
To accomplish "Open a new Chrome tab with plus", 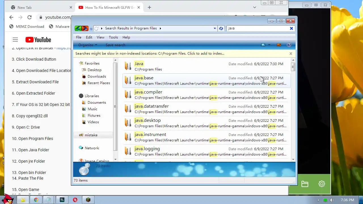I will (x=149, y=8).
